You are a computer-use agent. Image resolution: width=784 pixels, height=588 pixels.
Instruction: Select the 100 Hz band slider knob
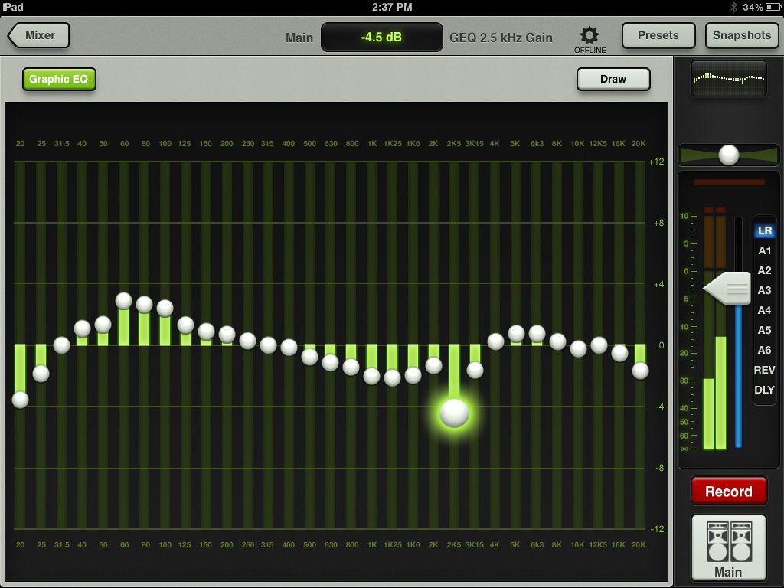point(165,308)
